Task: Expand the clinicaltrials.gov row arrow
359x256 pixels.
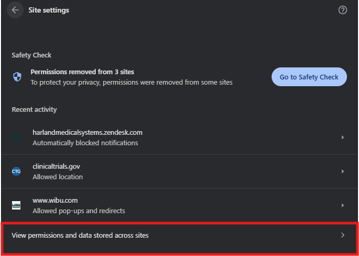Action: click(x=343, y=171)
